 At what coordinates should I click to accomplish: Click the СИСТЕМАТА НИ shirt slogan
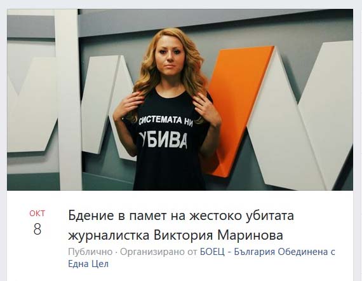(x=166, y=121)
